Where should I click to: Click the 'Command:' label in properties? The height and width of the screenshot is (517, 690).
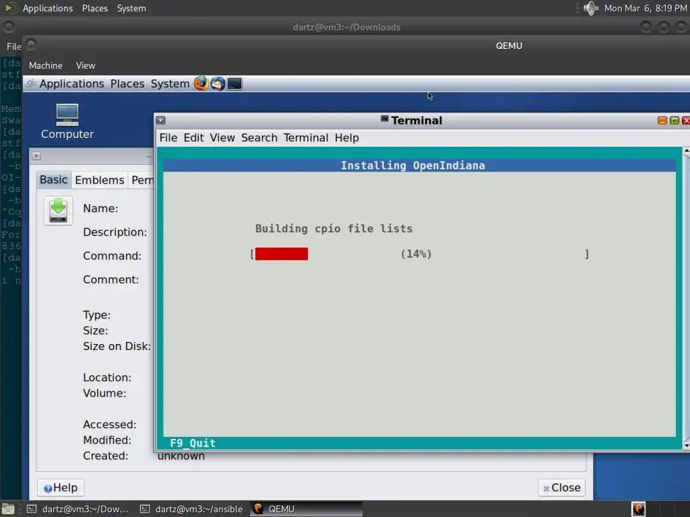113,256
